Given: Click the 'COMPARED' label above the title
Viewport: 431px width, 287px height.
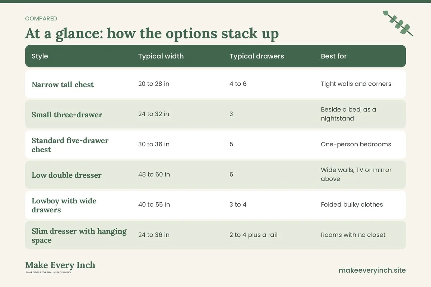Looking at the screenshot, I should pyautogui.click(x=41, y=19).
